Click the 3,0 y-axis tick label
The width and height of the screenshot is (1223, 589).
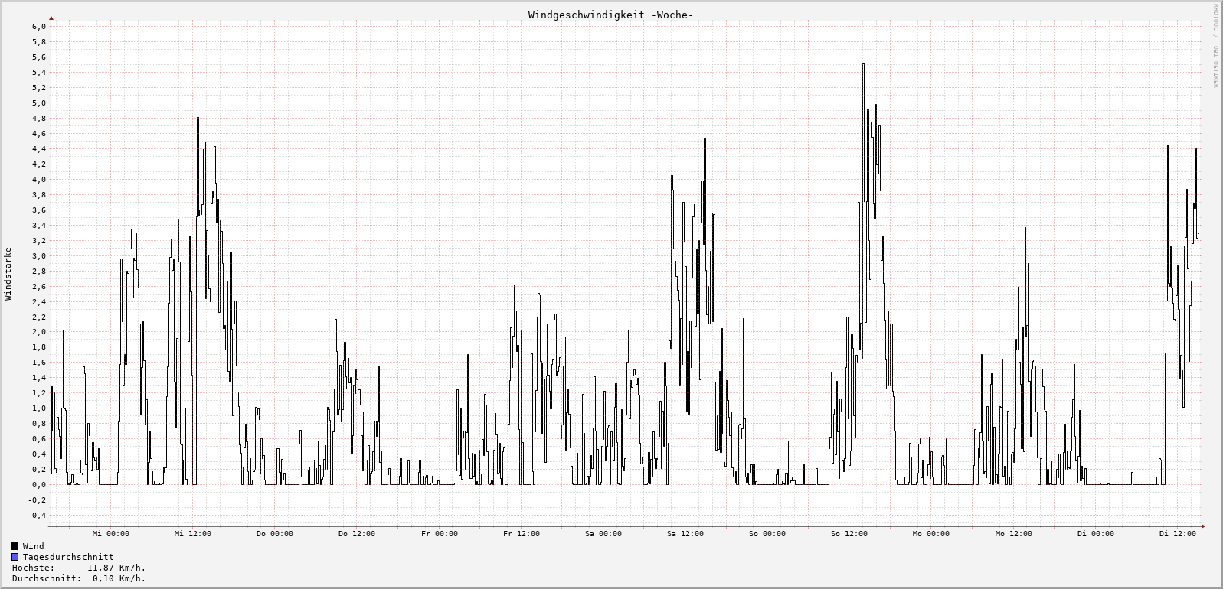pyautogui.click(x=39, y=256)
